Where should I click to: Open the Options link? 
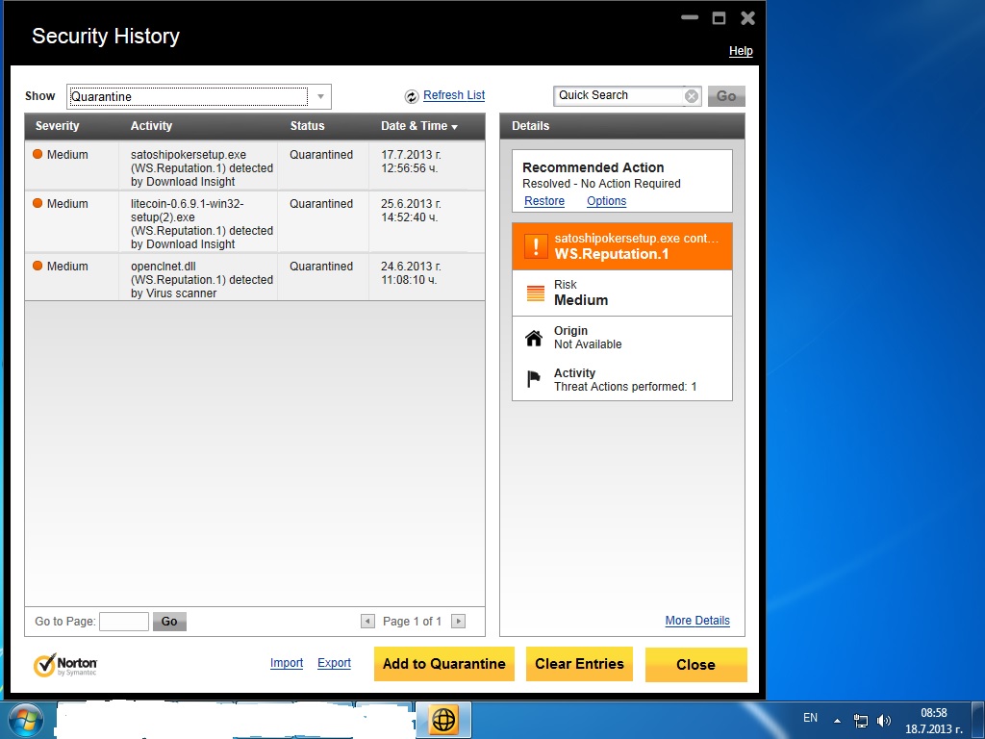coord(606,201)
